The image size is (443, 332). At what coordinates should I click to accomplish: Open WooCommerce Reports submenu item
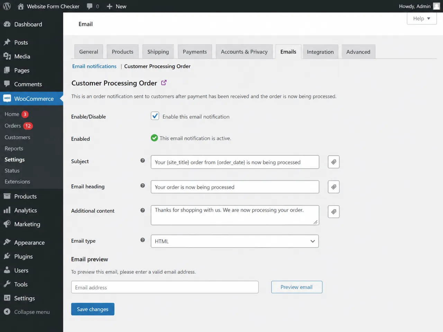(x=14, y=148)
